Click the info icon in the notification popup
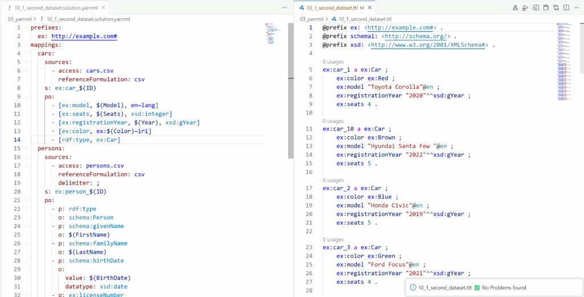584x297 pixels. pos(413,288)
